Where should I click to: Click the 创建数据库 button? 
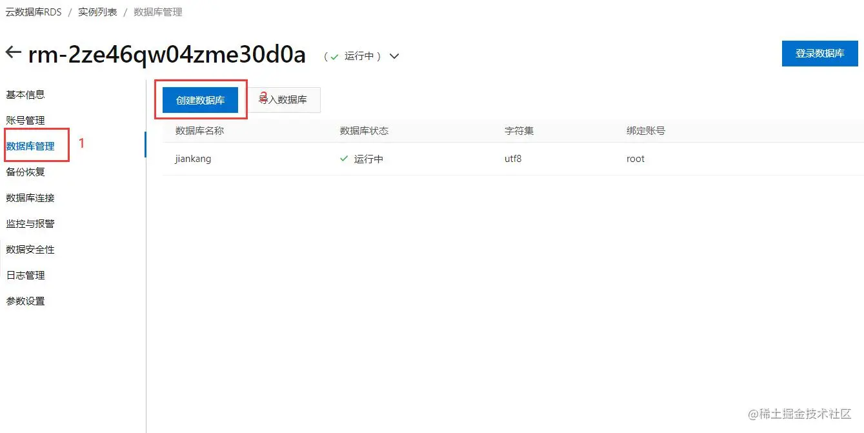200,100
